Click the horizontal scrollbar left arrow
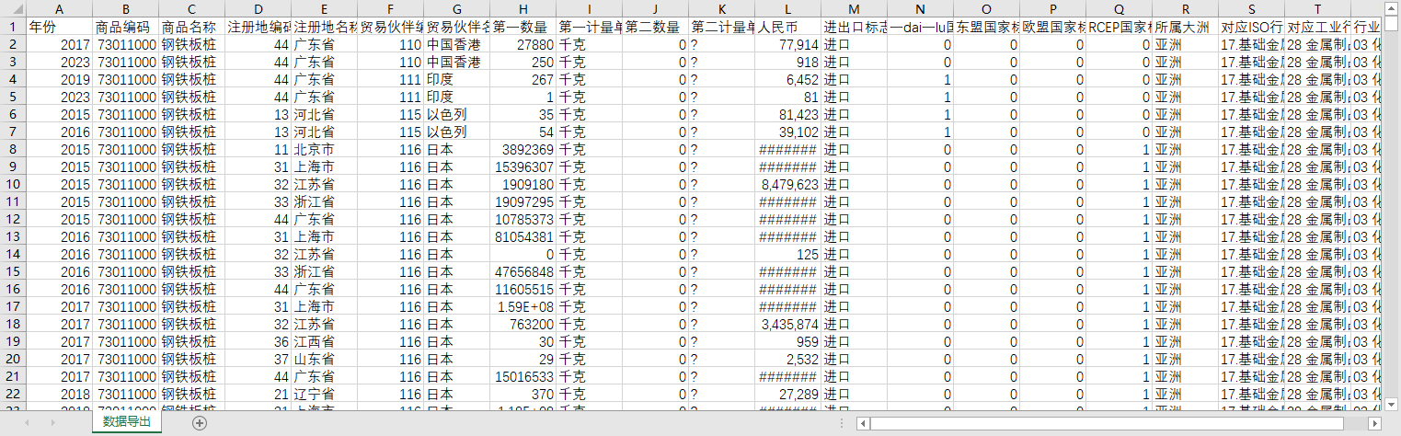1401x436 pixels. click(863, 423)
